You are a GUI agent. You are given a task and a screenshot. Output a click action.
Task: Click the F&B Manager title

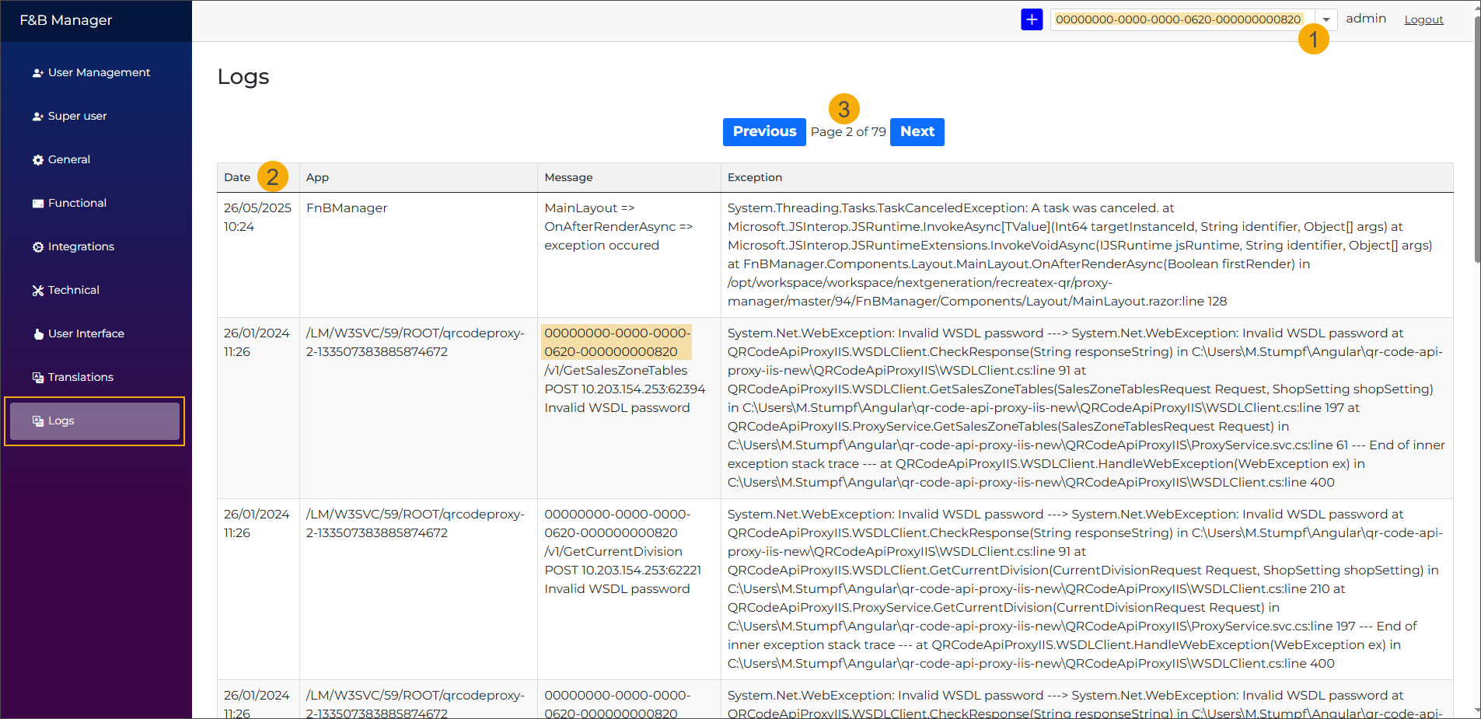click(x=66, y=20)
